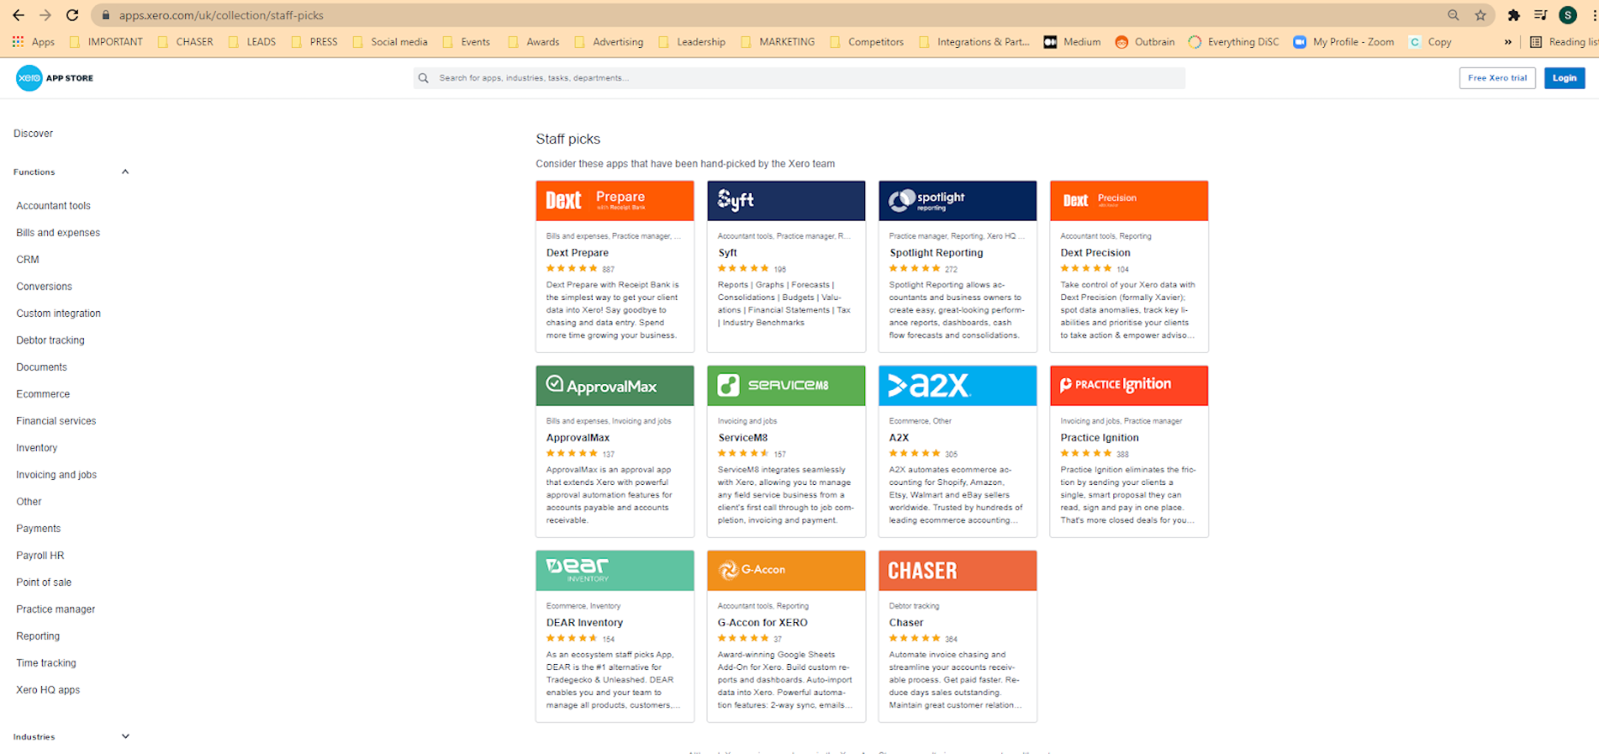Open the LEADS bookmarks folder
This screenshot has width=1599, height=754.
[x=253, y=42]
